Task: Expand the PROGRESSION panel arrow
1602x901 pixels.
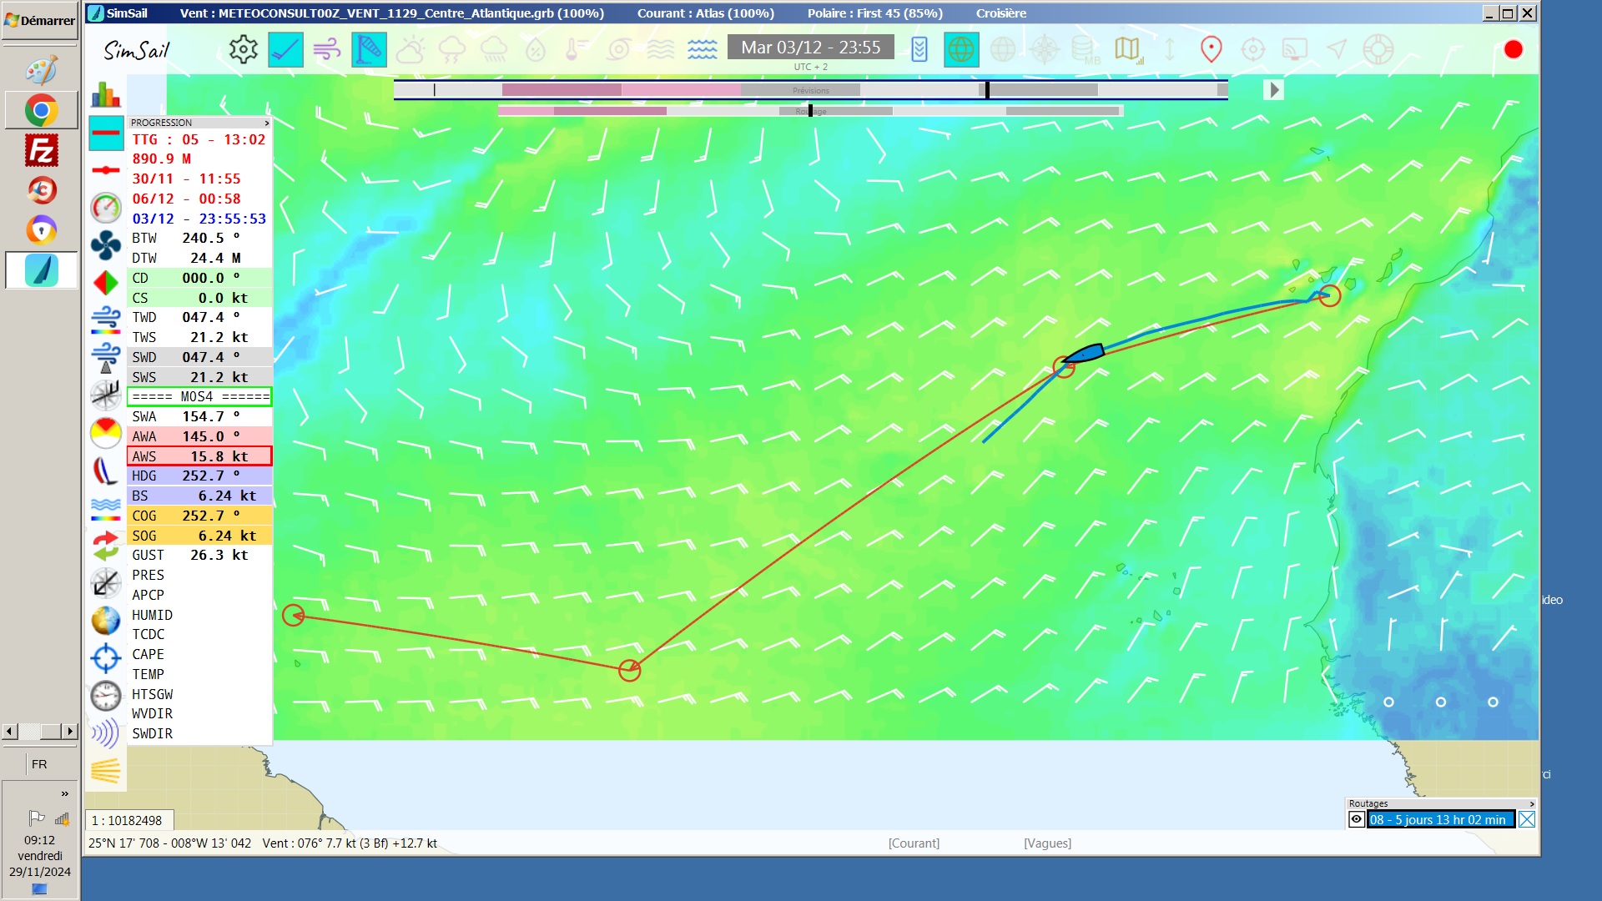Action: 266,123
